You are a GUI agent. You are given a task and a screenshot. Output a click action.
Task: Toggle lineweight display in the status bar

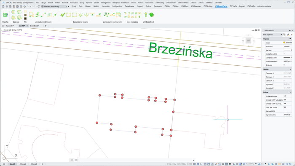tap(223, 164)
